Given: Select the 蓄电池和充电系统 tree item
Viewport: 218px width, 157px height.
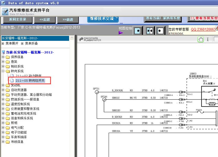Looking at the screenshot, I should coord(23,114).
